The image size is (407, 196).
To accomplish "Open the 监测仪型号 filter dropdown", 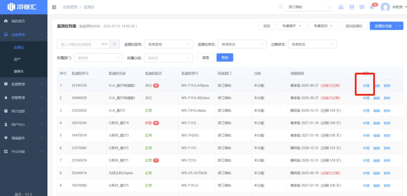I will [169, 44].
